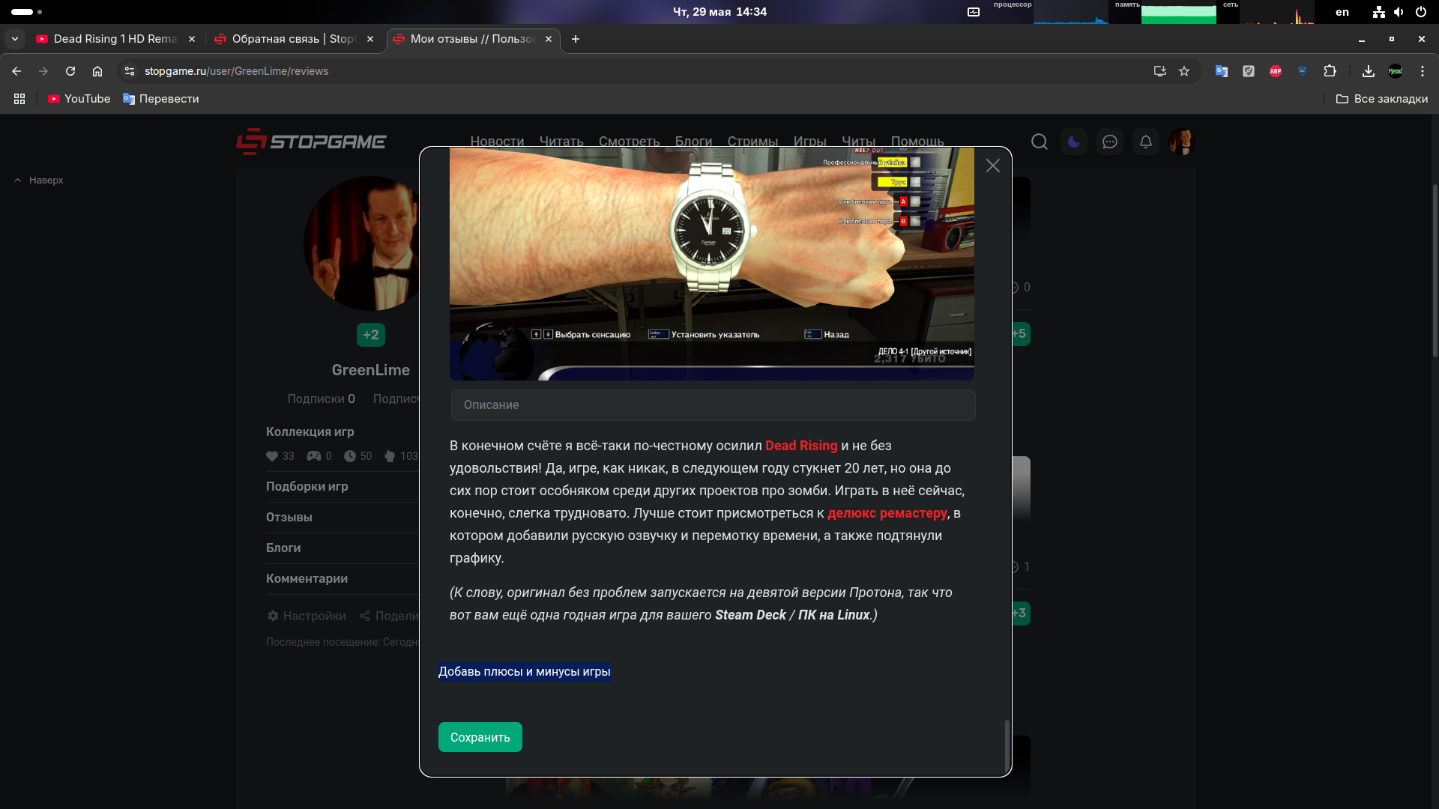Open user avatar menu in header
1439x809 pixels.
(1182, 142)
